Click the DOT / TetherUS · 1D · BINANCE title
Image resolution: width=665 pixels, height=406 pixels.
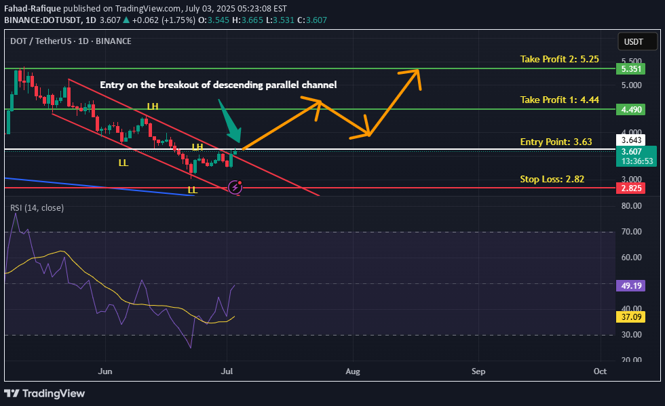(71, 41)
